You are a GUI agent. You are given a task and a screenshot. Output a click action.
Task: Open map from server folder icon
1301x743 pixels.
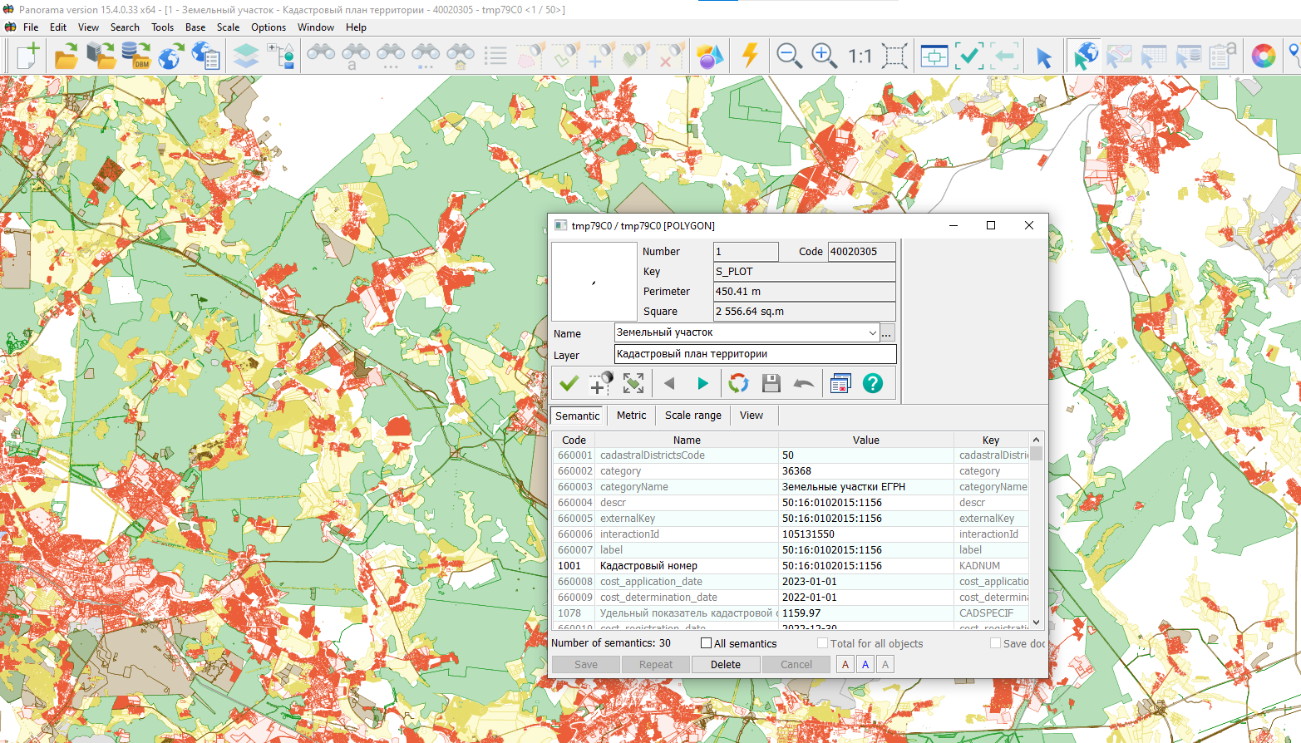click(x=101, y=57)
